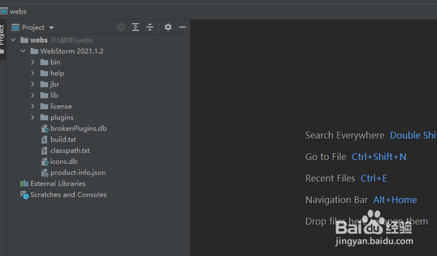Click the Recent Files hint text
This screenshot has height=256, width=437.
pyautogui.click(x=330, y=178)
